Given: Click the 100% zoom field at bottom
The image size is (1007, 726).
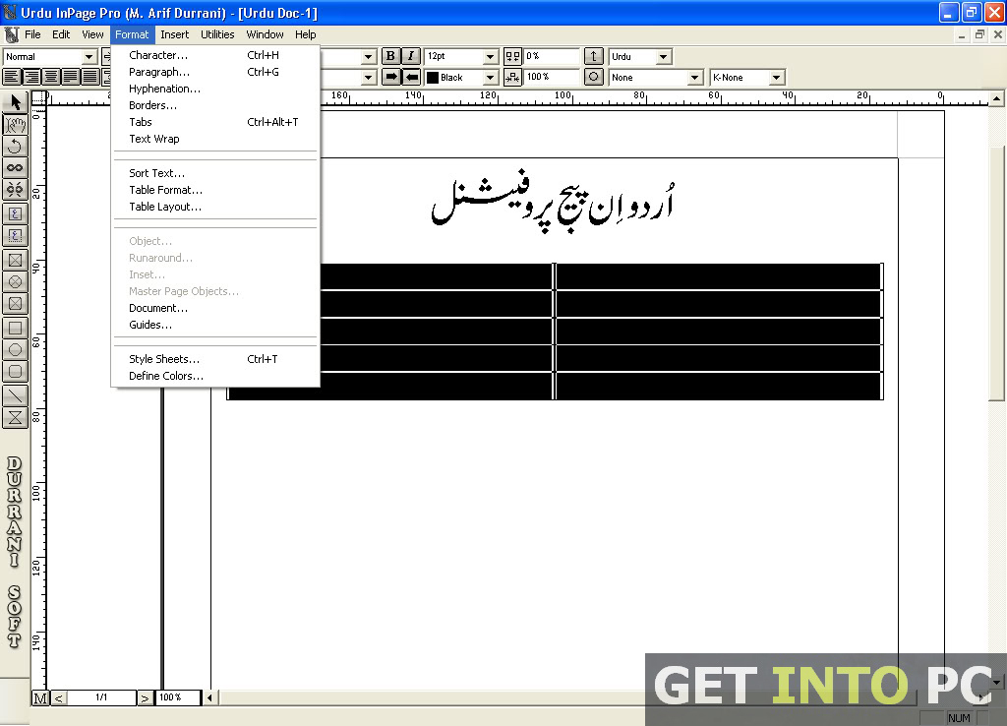Looking at the screenshot, I should 178,697.
